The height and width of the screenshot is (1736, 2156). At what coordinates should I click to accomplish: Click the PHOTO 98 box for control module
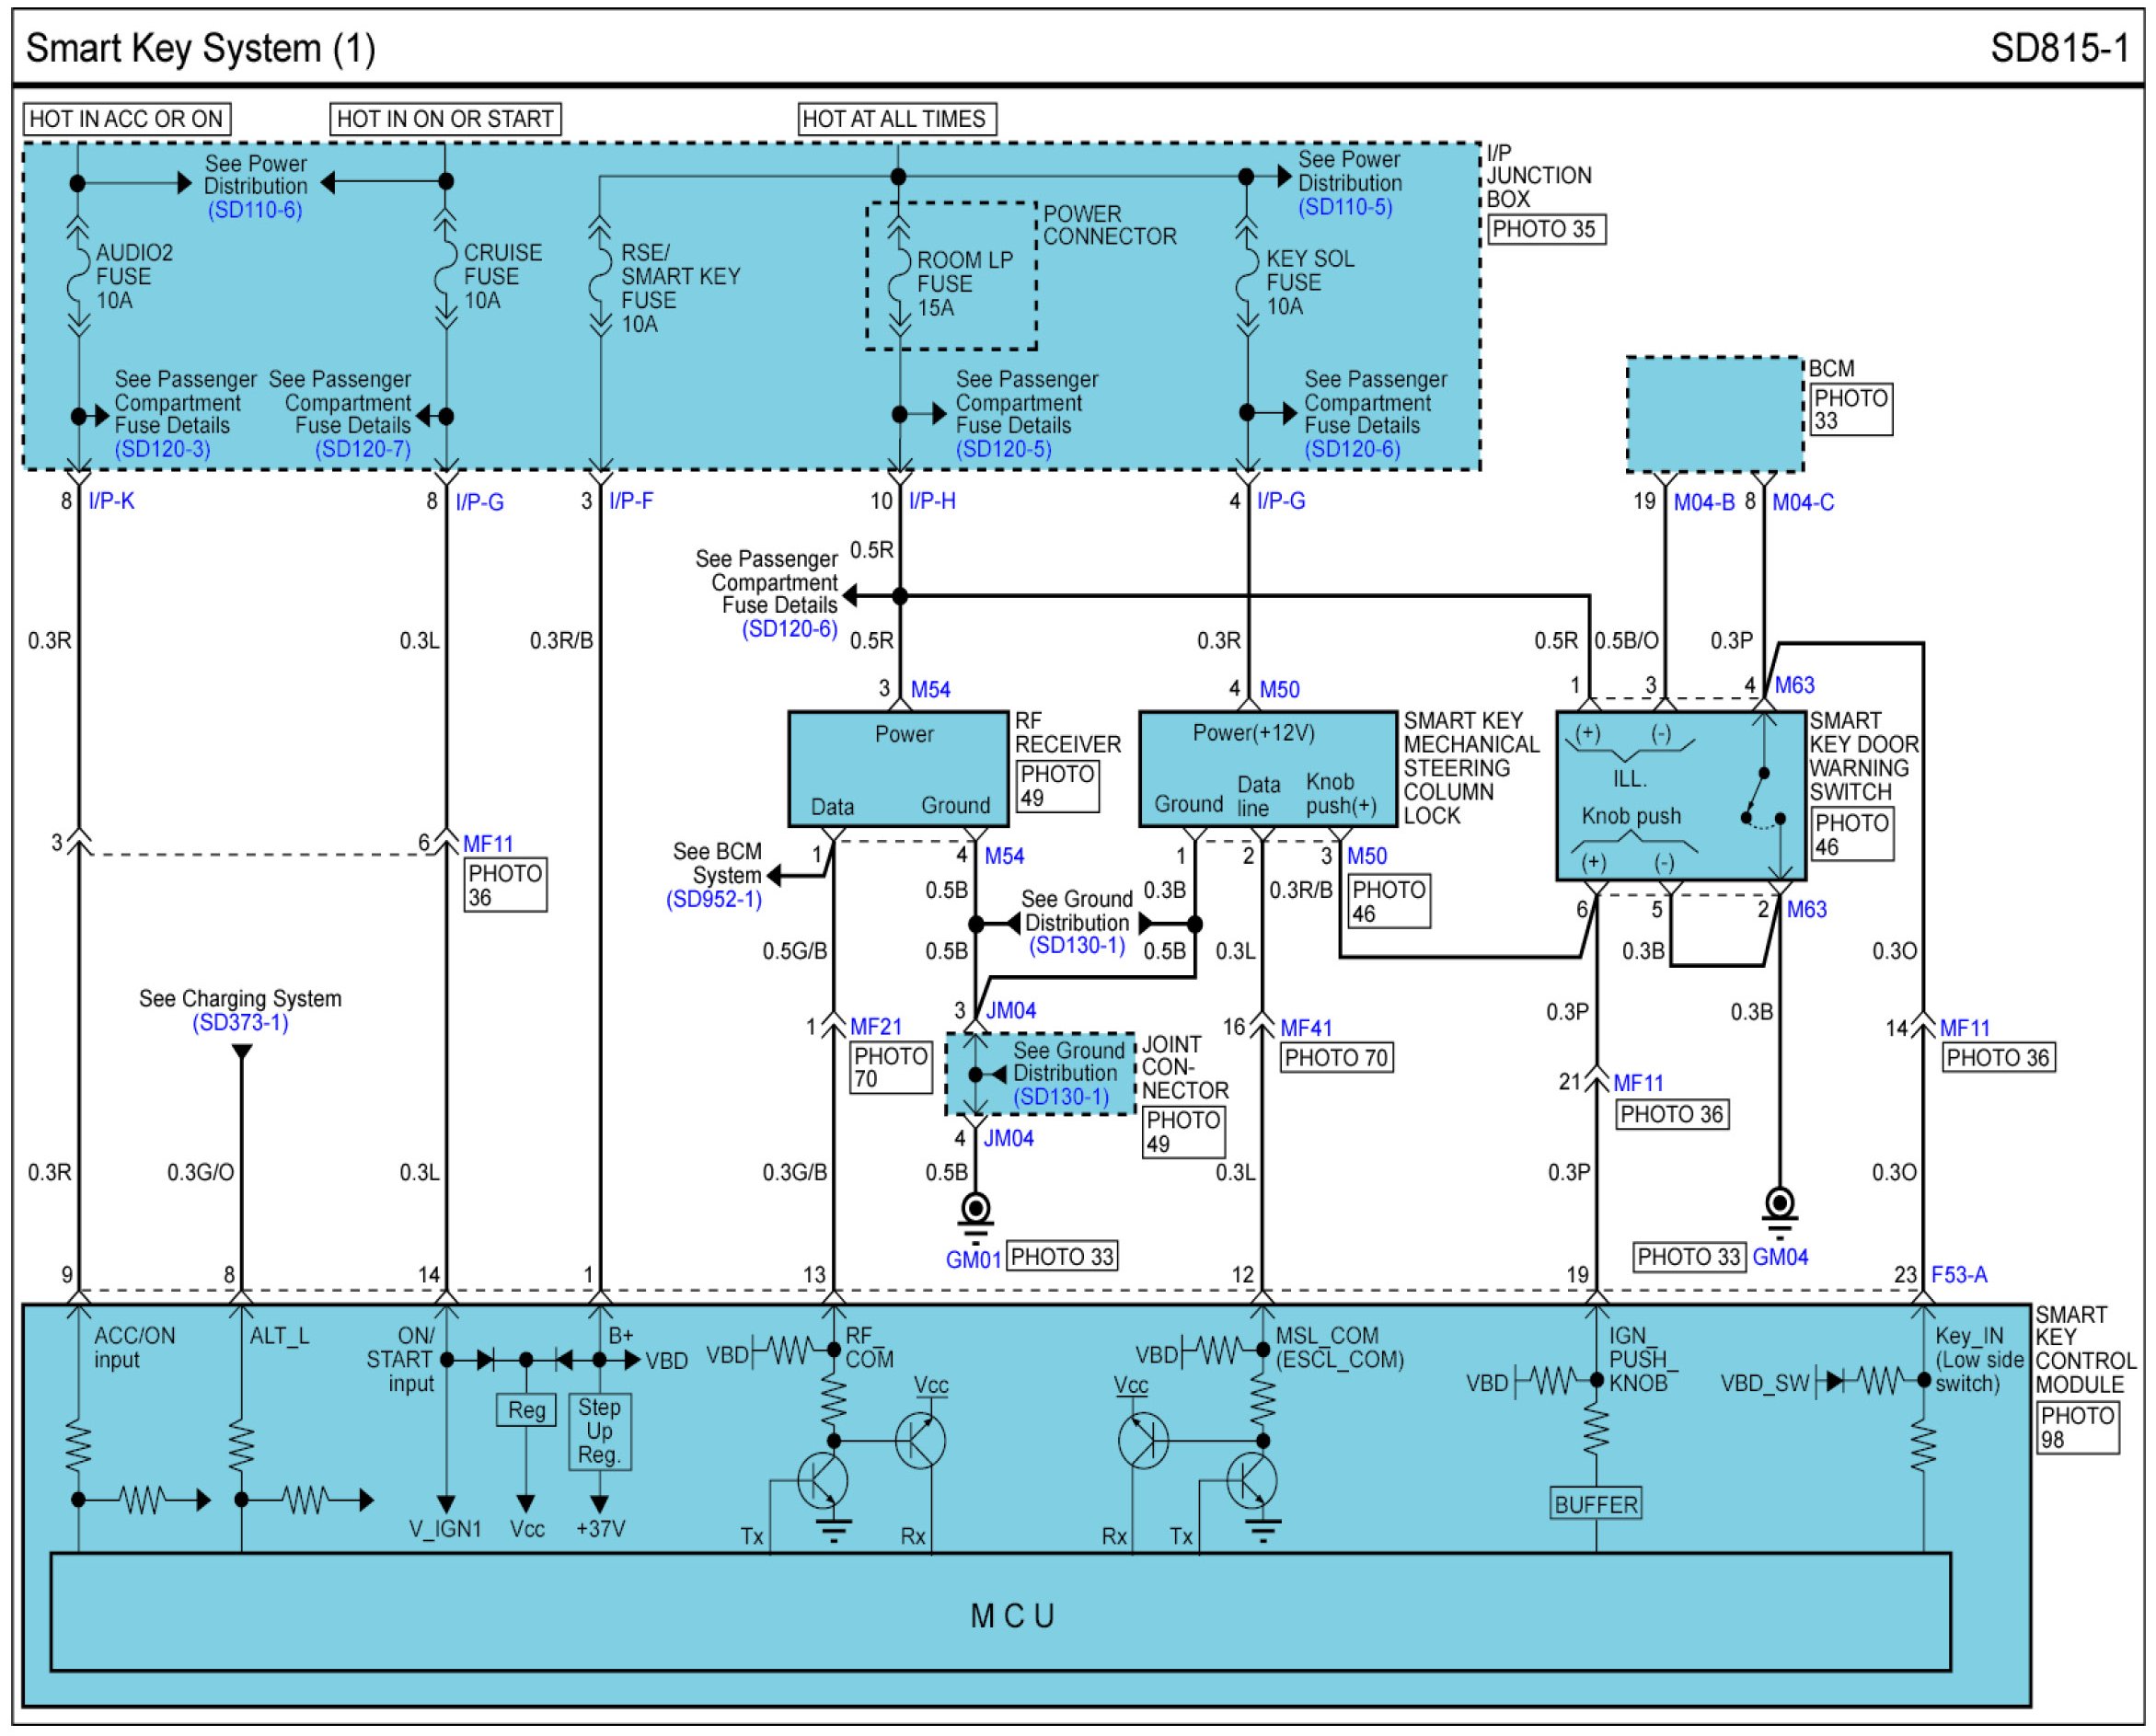(x=2077, y=1428)
